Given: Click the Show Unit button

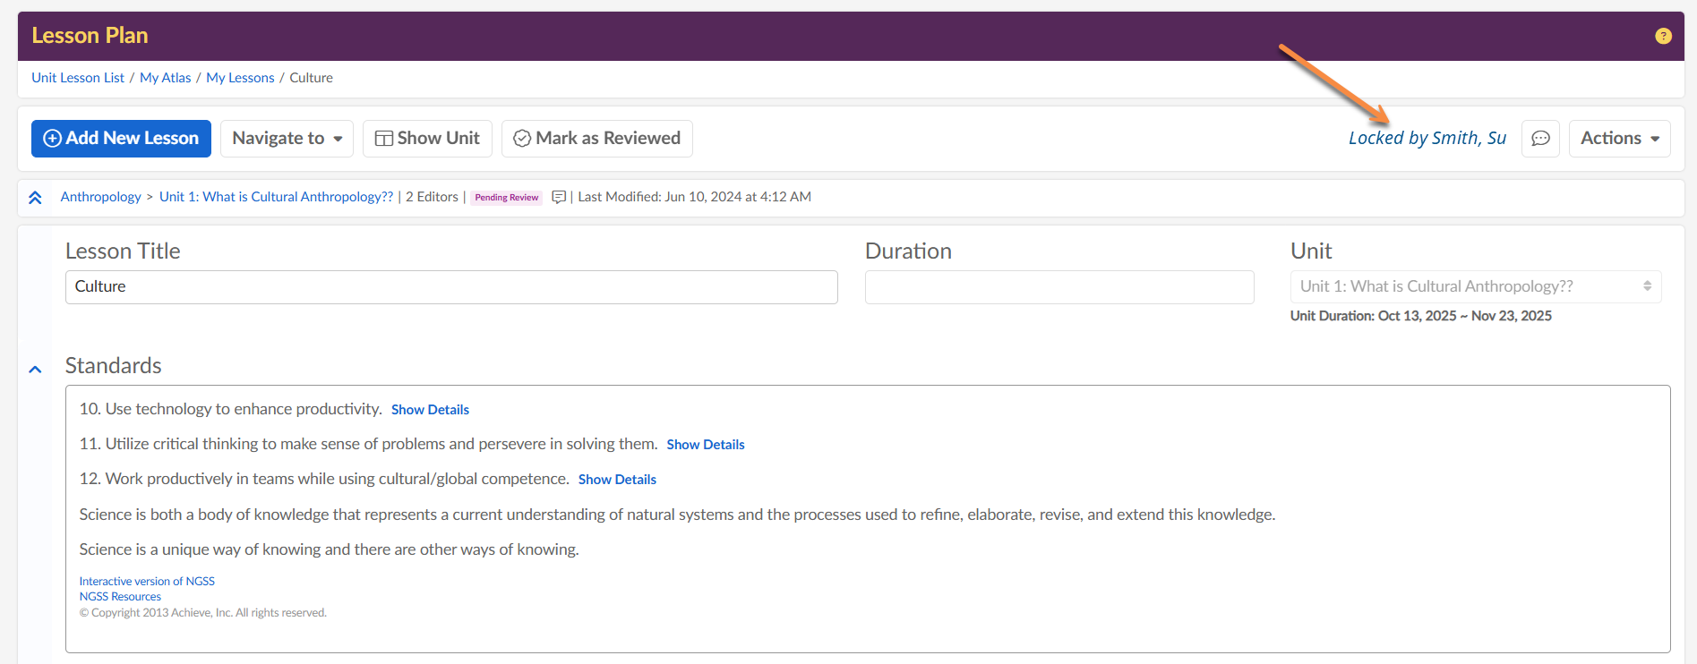Looking at the screenshot, I should tap(427, 139).
